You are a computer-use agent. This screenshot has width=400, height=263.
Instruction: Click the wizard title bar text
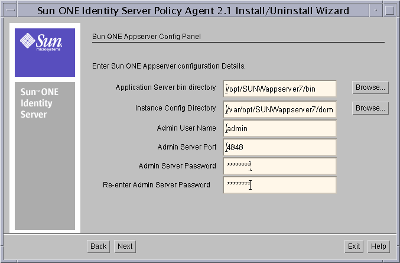coord(193,11)
